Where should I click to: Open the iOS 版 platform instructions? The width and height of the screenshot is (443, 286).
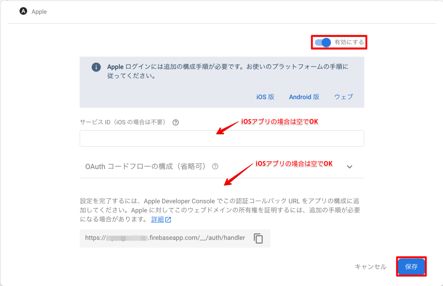pyautogui.click(x=265, y=97)
